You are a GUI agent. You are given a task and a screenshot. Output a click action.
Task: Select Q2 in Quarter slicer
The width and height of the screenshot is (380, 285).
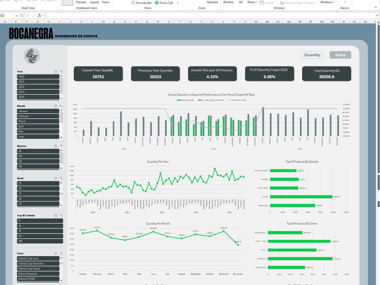click(38, 156)
